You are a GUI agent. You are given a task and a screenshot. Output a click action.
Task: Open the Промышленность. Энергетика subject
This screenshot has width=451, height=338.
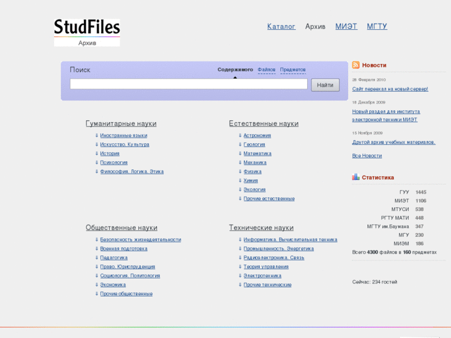click(279, 249)
